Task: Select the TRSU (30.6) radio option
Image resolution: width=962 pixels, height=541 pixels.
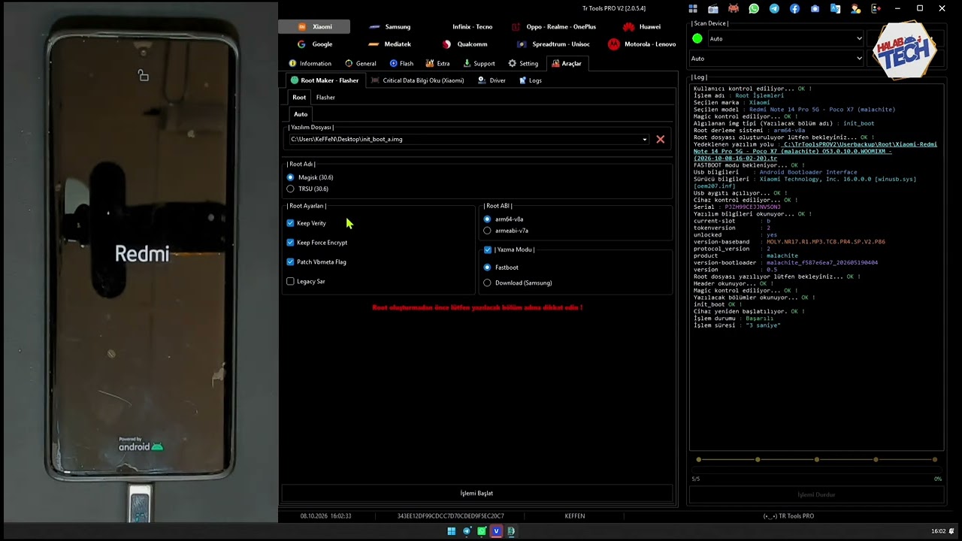Action: [290, 189]
